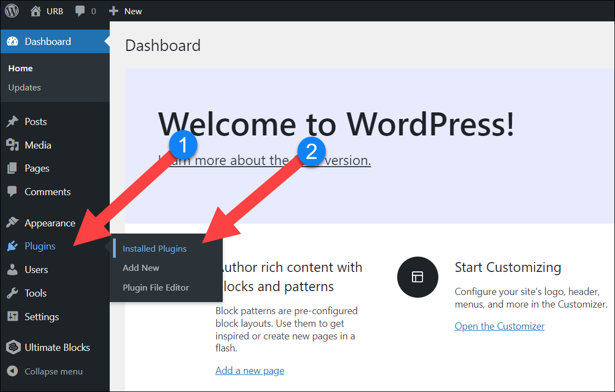This screenshot has width=615, height=392.
Task: Click the Comments speech bubble sidebar icon
Action: [x=12, y=191]
